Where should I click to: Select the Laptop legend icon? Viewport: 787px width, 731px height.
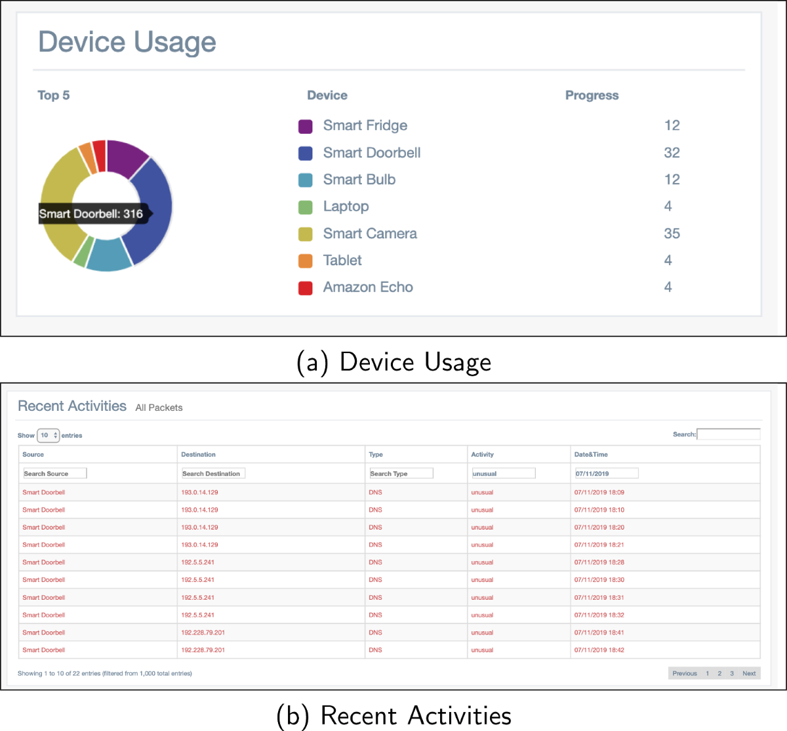tap(305, 206)
